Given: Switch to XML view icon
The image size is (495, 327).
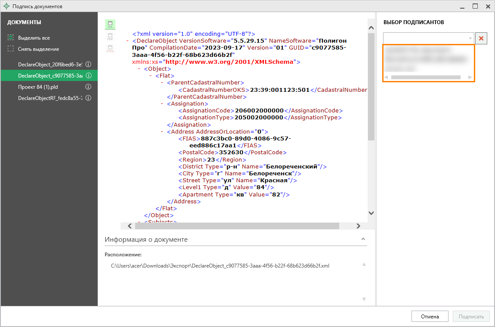Looking at the screenshot, I should [110, 24].
